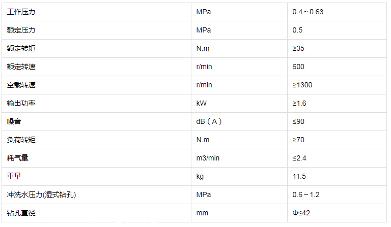This screenshot has width=391, height=227.
Task: Click the 工作压力 cell
Action: tap(21, 12)
